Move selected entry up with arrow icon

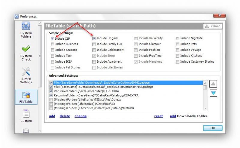[x=213, y=84]
